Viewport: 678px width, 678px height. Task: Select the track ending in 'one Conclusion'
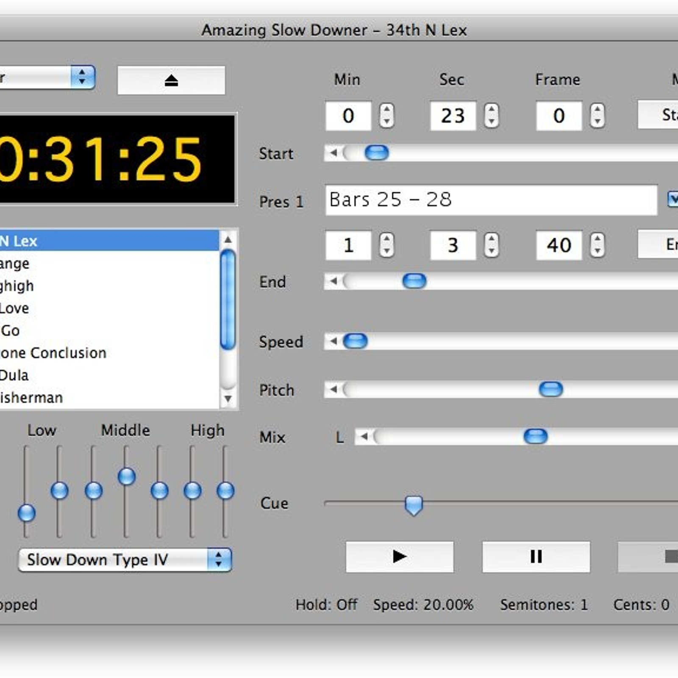click(x=109, y=353)
